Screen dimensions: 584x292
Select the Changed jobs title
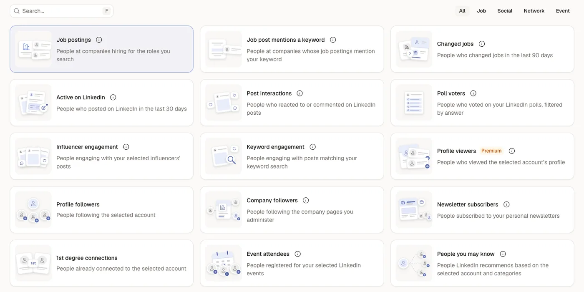click(x=455, y=44)
